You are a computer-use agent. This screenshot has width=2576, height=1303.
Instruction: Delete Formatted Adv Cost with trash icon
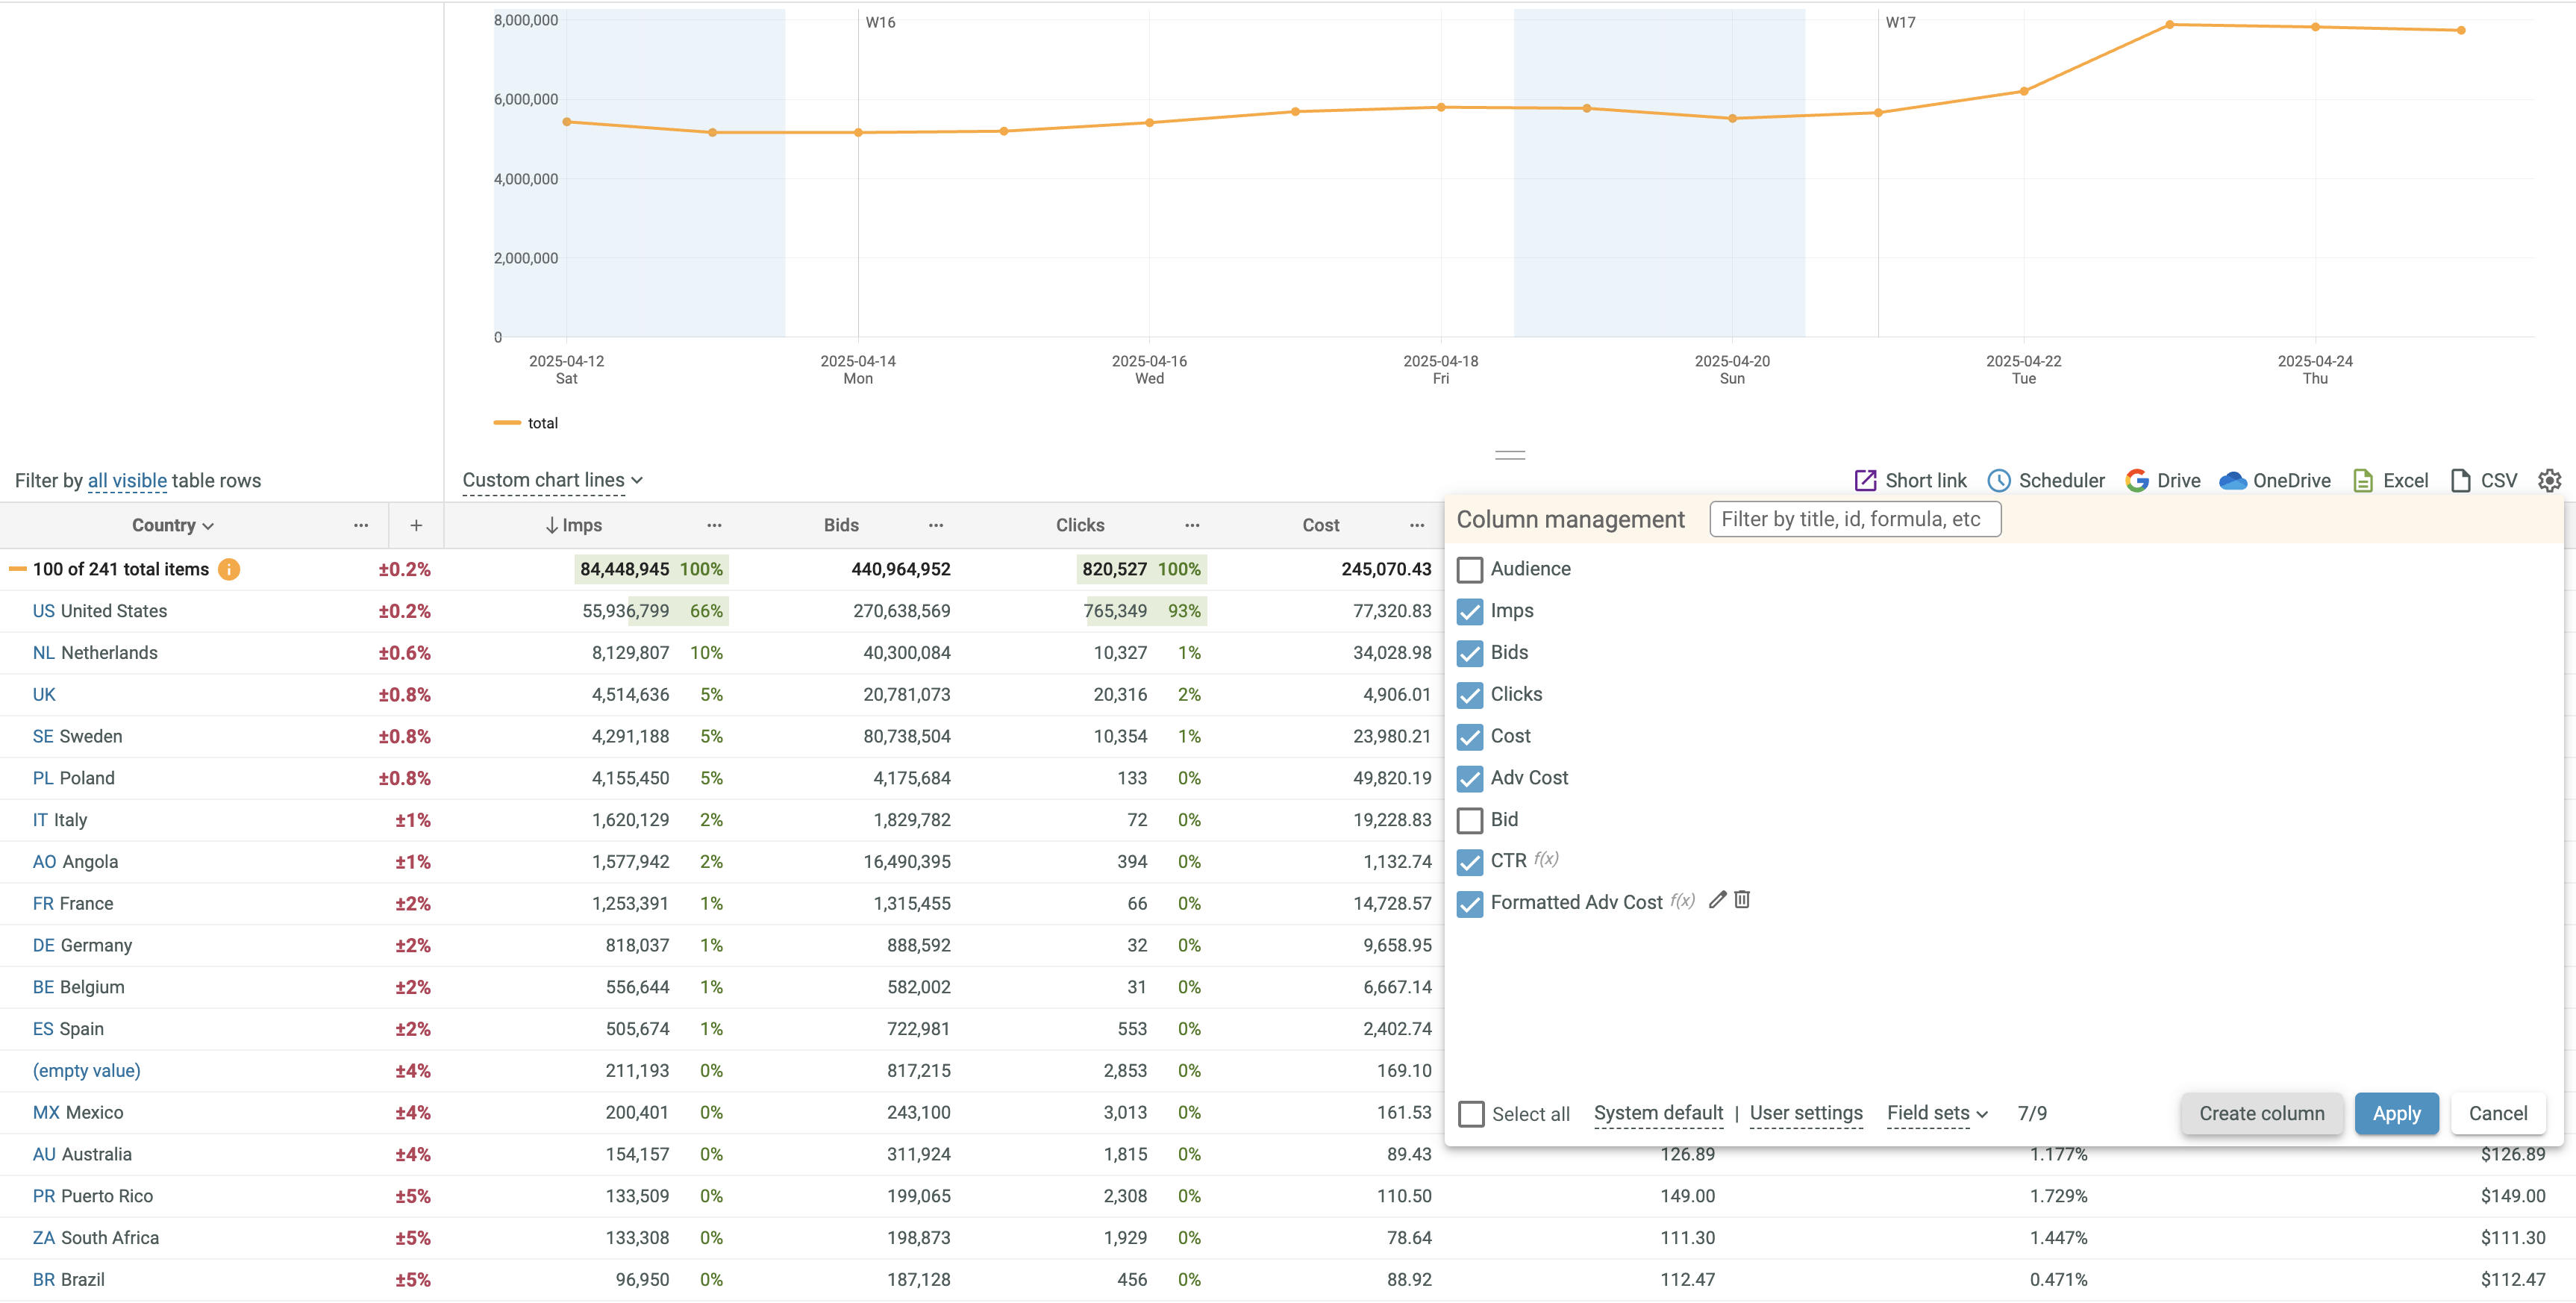(x=1742, y=900)
